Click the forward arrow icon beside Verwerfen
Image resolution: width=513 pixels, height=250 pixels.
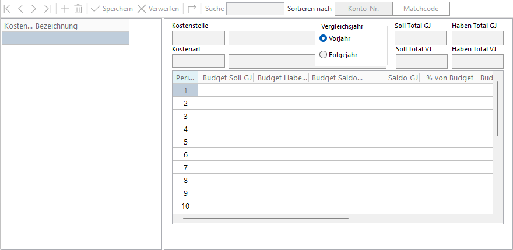coord(192,9)
